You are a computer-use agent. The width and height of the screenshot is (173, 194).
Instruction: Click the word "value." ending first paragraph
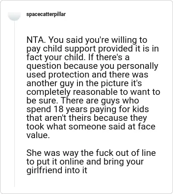point(38,135)
